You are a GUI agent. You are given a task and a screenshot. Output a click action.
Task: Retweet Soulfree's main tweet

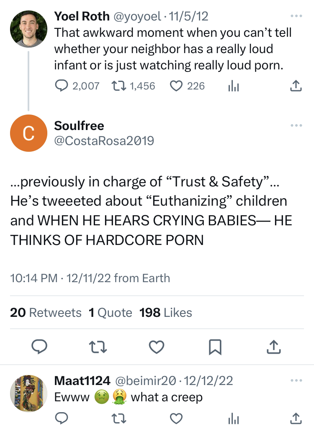(x=98, y=346)
